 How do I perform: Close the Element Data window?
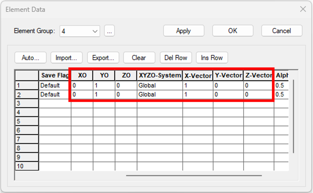click(303, 9)
